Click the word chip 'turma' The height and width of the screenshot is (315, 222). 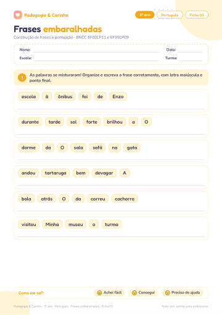coord(112,224)
